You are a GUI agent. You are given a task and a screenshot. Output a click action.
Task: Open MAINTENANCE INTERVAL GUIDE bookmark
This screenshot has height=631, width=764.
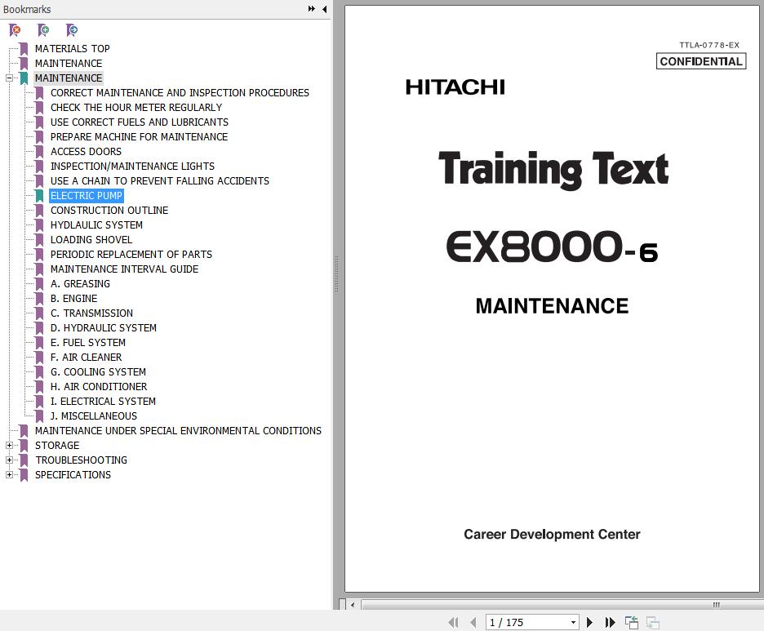124,269
